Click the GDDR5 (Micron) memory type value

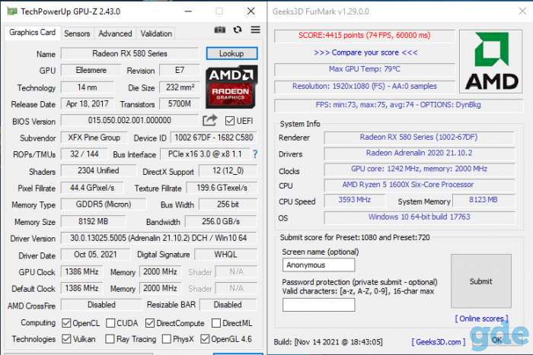pyautogui.click(x=104, y=204)
